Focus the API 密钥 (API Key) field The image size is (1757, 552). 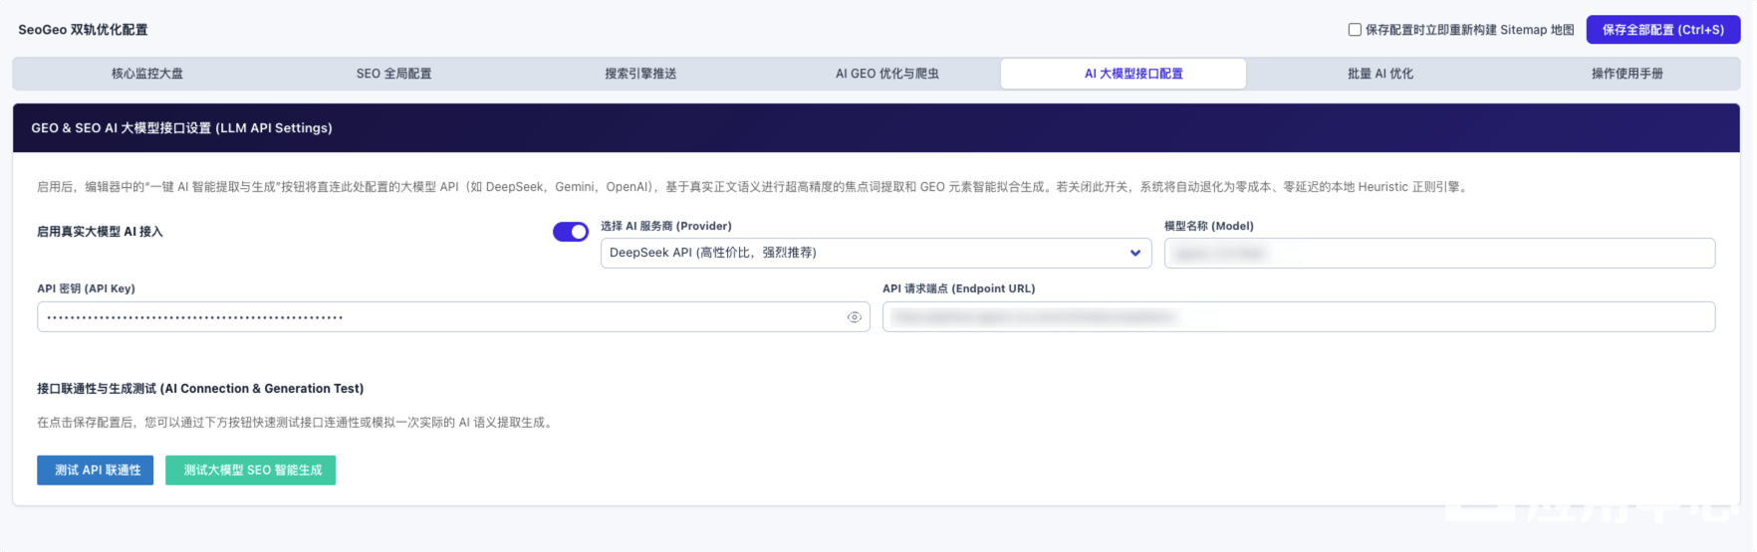[x=453, y=317]
